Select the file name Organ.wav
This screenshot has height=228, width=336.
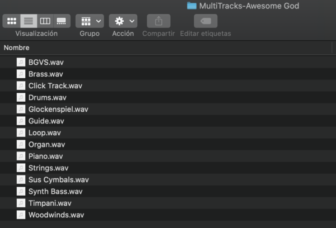(x=46, y=145)
